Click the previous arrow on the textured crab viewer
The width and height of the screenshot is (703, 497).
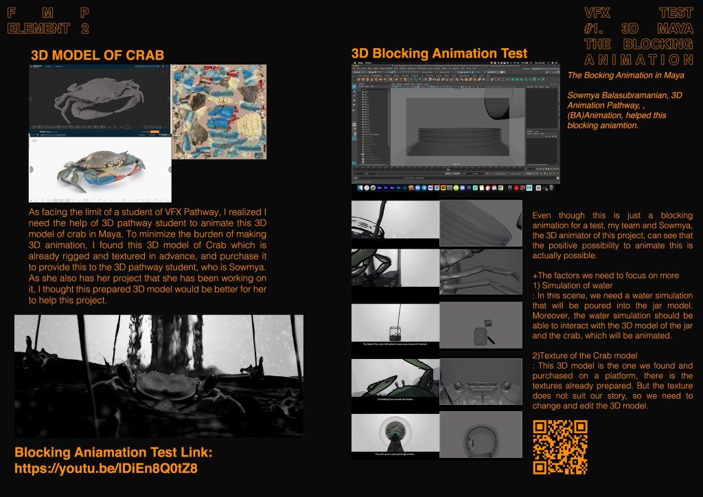(x=32, y=170)
